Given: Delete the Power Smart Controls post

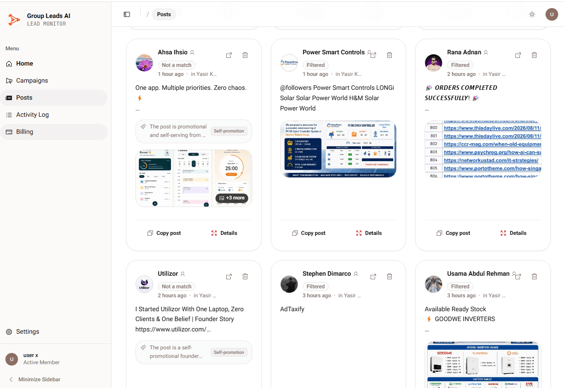Looking at the screenshot, I should (x=389, y=55).
